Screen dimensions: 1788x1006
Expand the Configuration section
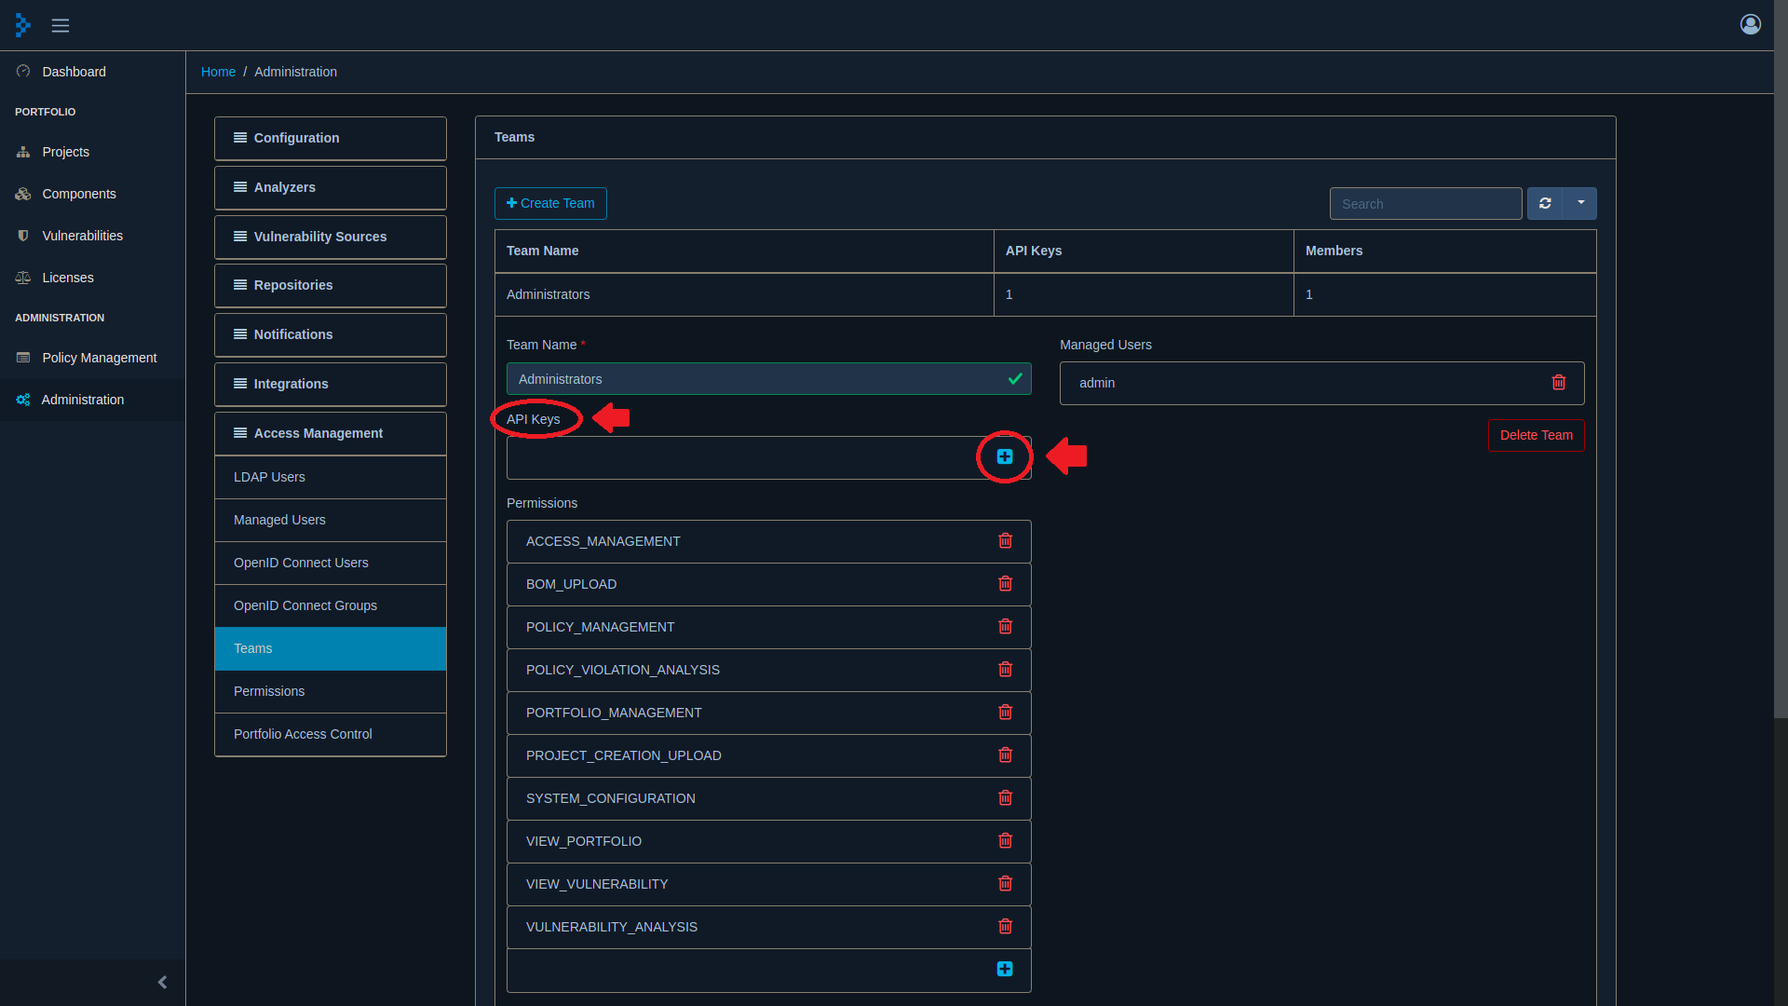pyautogui.click(x=331, y=138)
